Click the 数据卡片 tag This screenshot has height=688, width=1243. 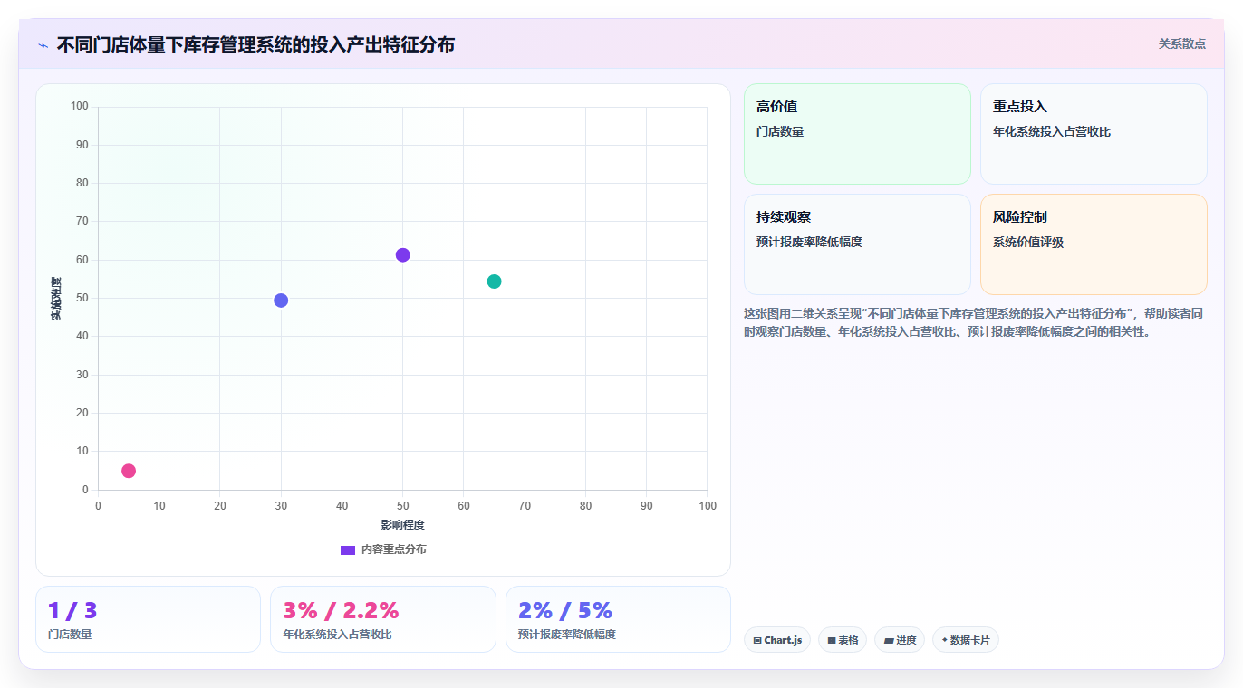click(966, 640)
